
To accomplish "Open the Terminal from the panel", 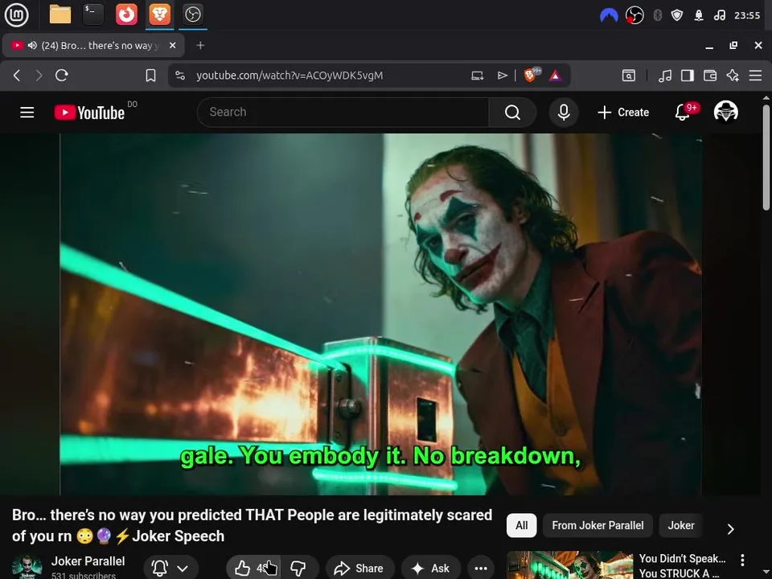I will click(x=93, y=14).
